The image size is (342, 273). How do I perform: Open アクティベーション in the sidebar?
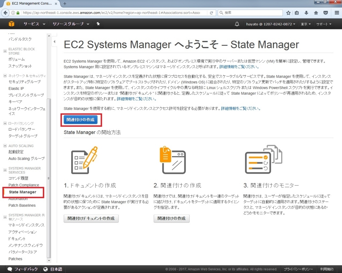point(22,232)
